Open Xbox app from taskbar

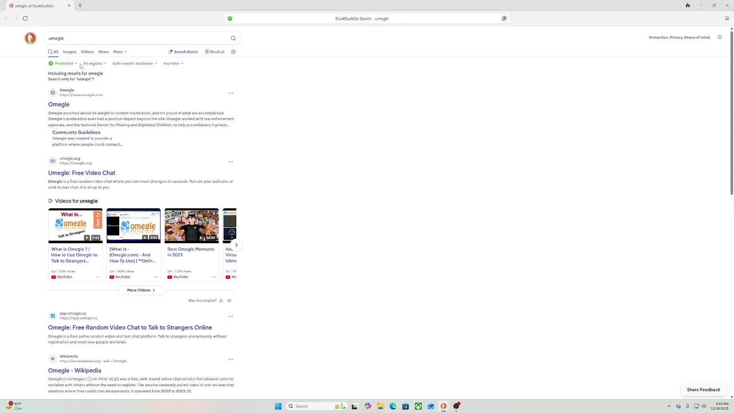[x=418, y=406]
